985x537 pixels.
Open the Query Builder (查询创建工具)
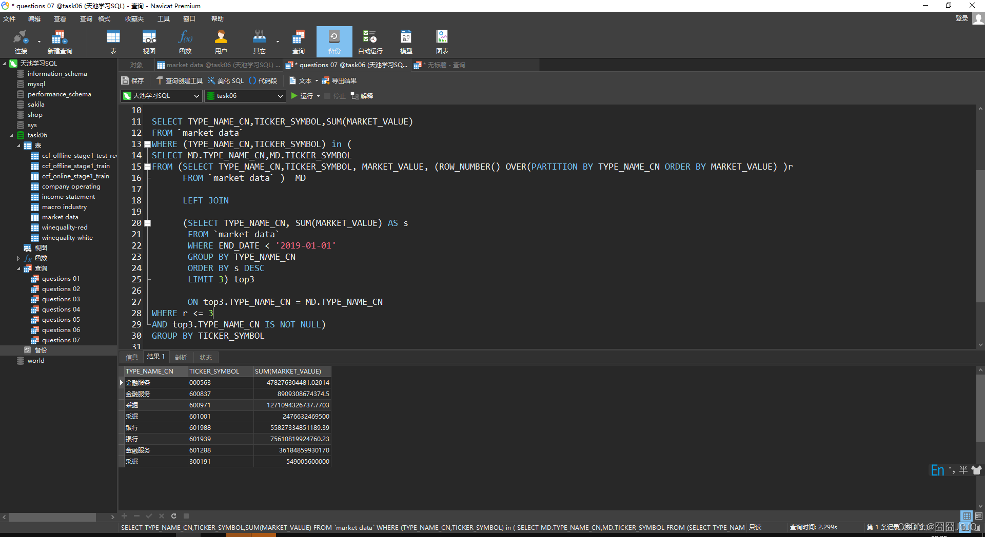pos(179,80)
